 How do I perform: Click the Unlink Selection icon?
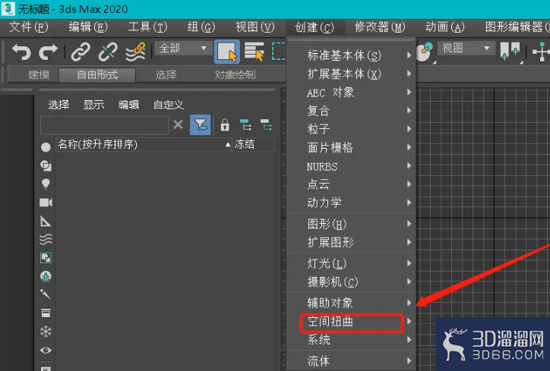tap(108, 52)
